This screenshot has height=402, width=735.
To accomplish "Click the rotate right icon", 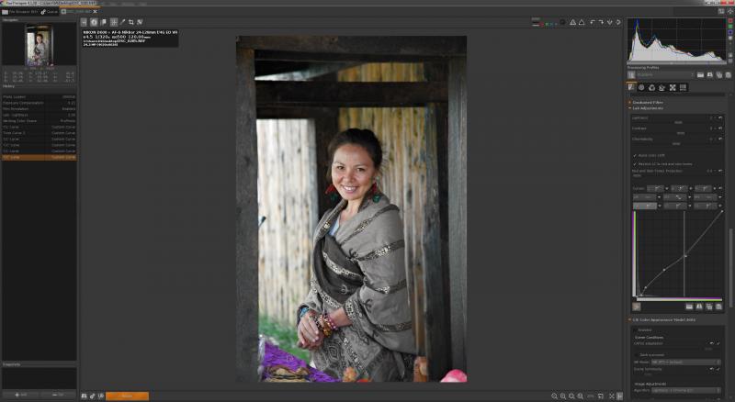I will point(601,22).
